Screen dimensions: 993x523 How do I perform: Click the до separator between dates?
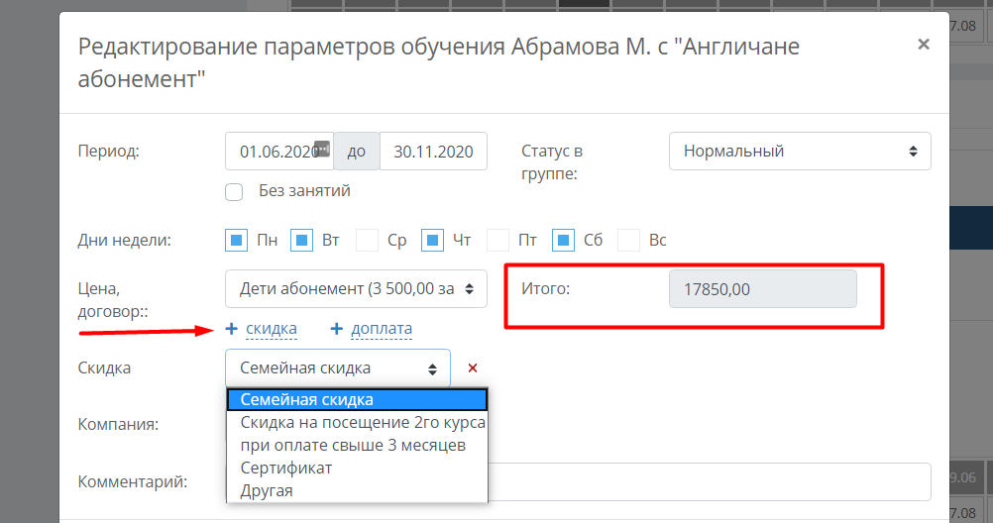tap(357, 152)
